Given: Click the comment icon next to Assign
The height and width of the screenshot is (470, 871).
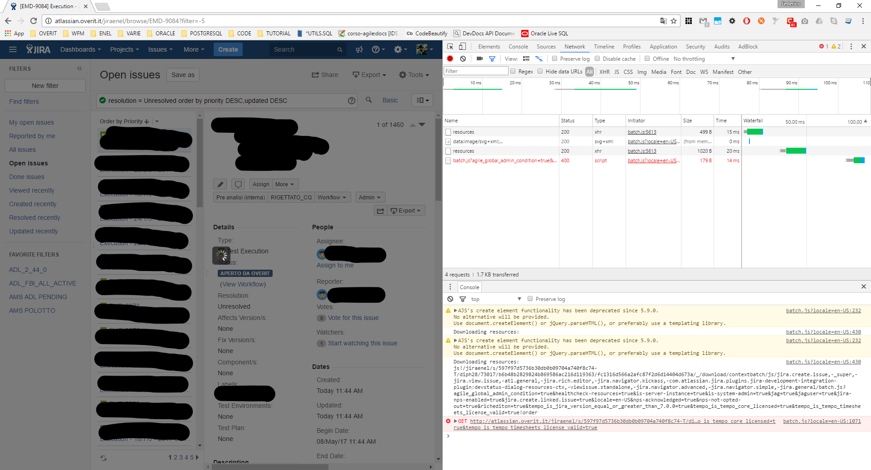Looking at the screenshot, I should pos(238,184).
